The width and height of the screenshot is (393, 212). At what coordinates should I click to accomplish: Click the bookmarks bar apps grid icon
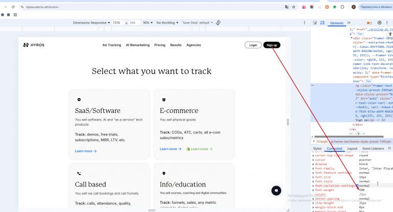tap(15, 15)
